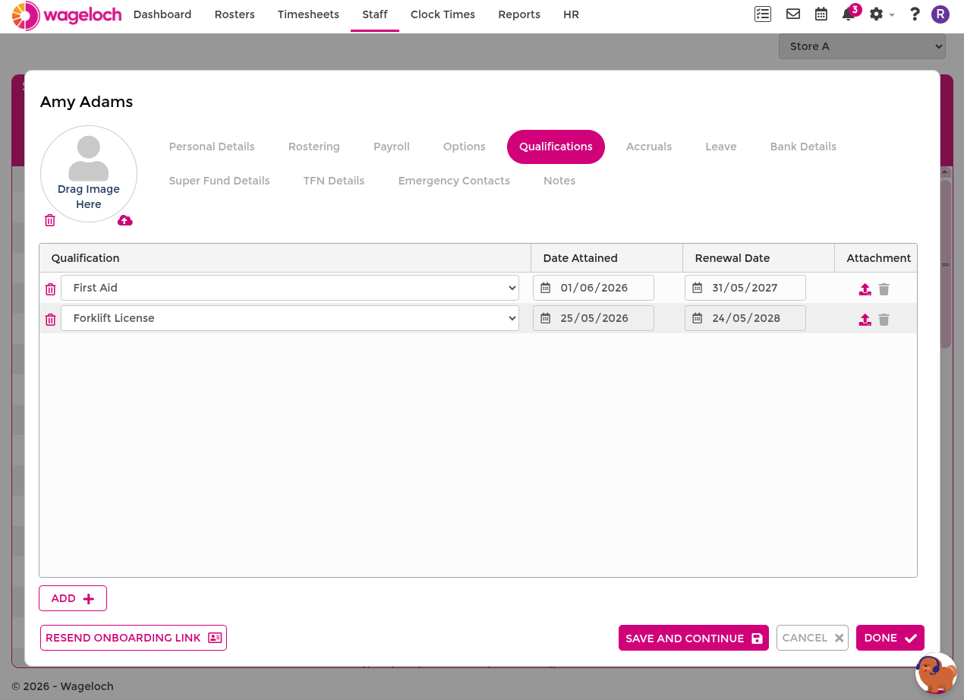Switch to Notes tab
The height and width of the screenshot is (700, 964).
pyautogui.click(x=559, y=181)
